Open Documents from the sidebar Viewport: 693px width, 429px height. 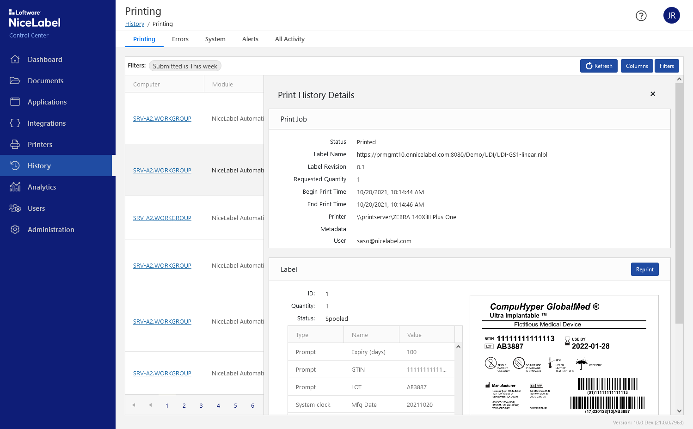click(x=45, y=80)
